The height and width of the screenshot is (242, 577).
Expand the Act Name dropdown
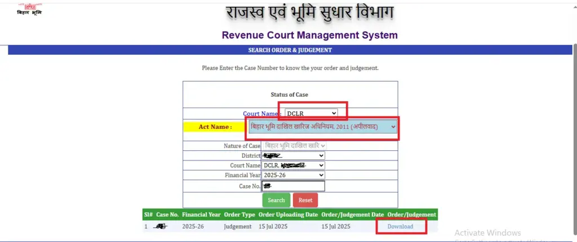(x=323, y=127)
